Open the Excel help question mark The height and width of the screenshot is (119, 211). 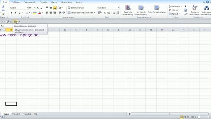point(207,2)
